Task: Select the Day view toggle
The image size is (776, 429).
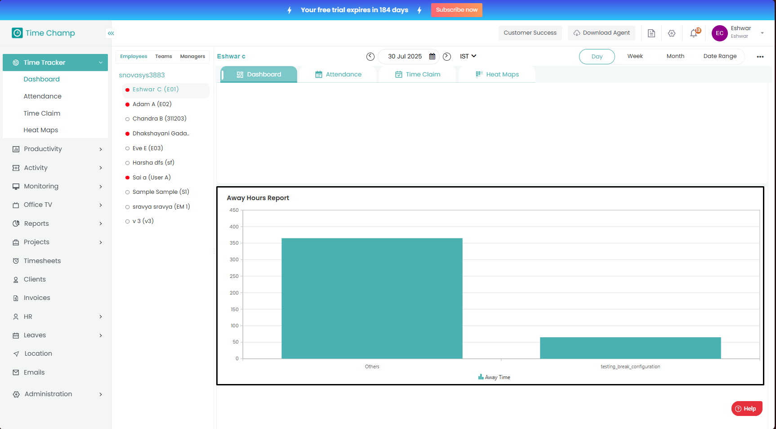Action: pos(597,57)
